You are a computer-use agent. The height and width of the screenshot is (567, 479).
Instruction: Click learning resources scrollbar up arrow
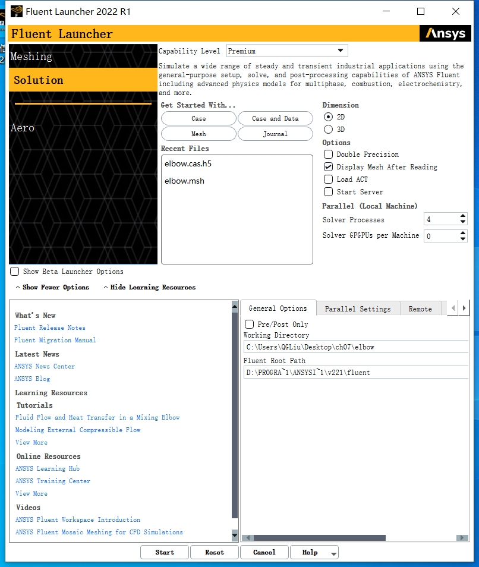click(235, 306)
